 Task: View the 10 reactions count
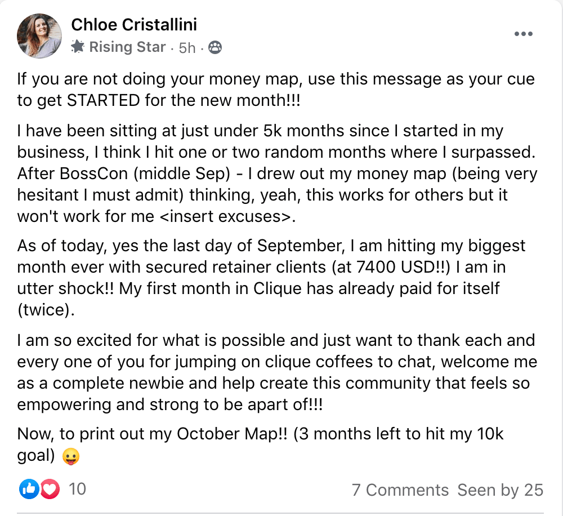click(77, 489)
